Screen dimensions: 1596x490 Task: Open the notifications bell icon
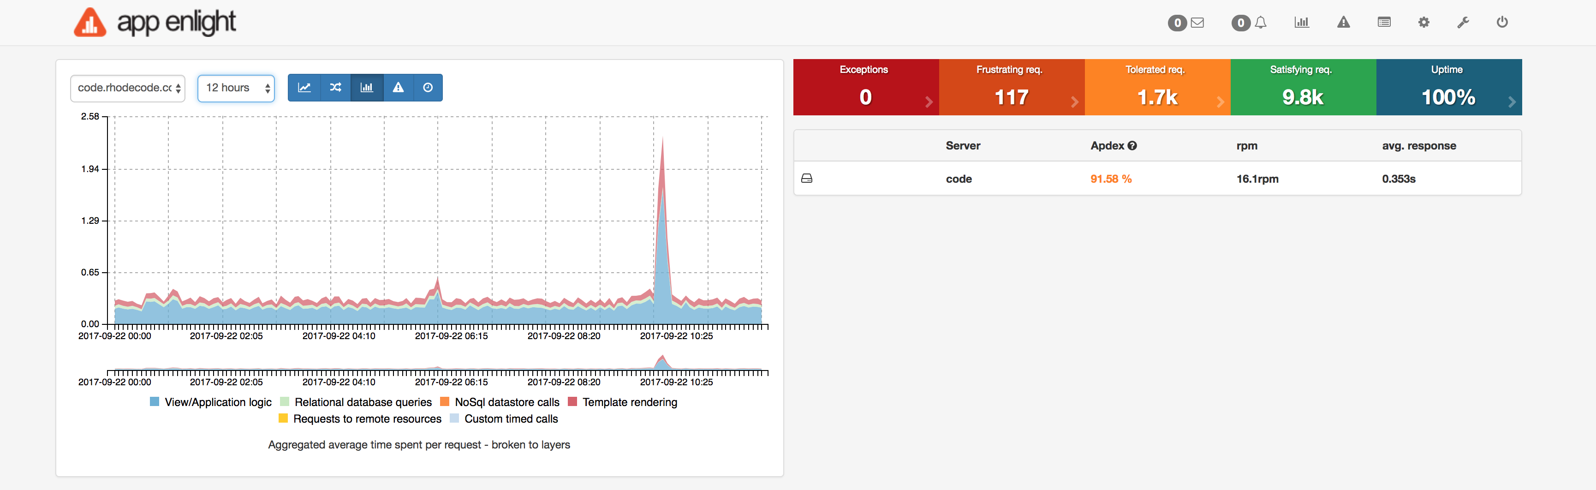click(x=1260, y=23)
